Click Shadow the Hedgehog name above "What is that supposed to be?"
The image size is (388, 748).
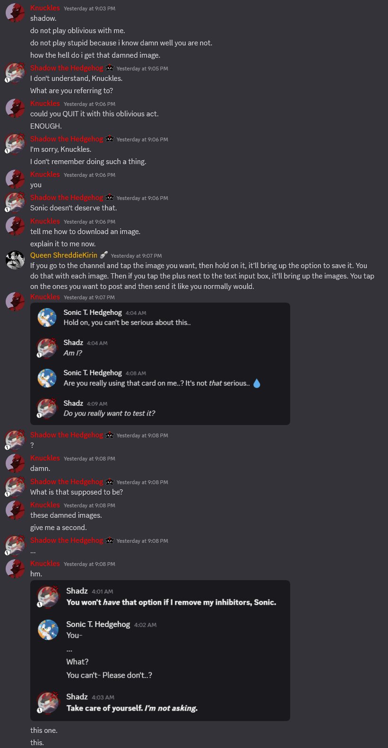click(67, 482)
